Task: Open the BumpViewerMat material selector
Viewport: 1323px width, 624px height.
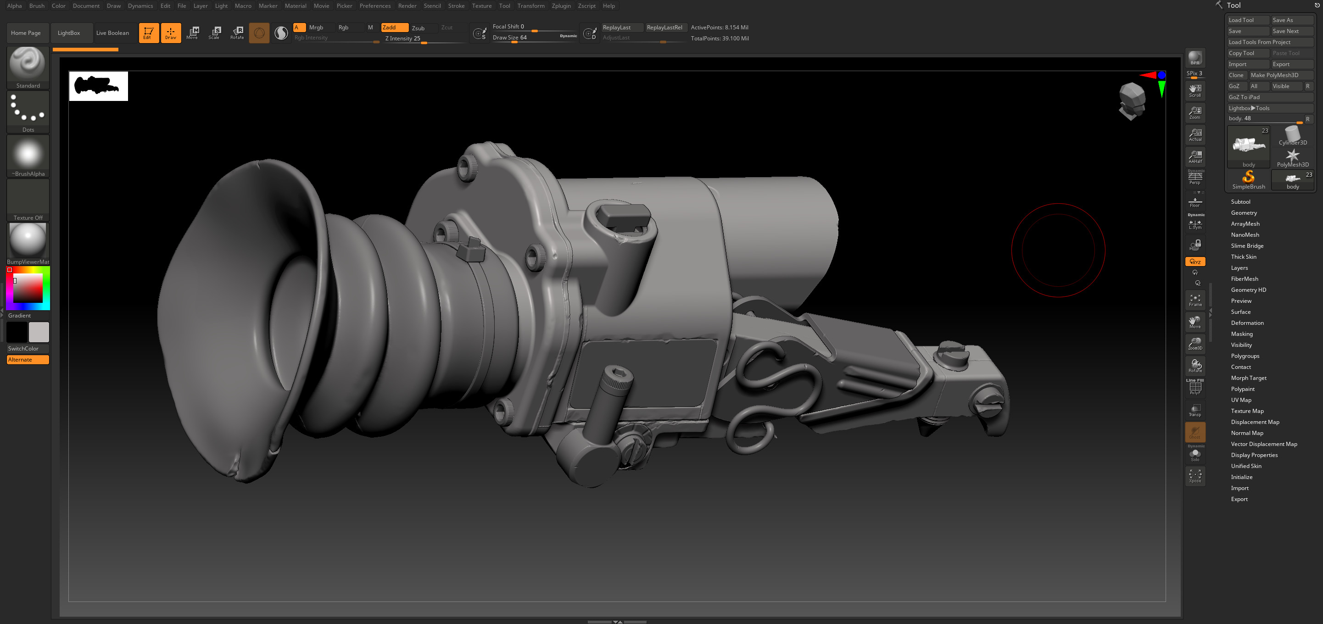Action: click(x=28, y=244)
